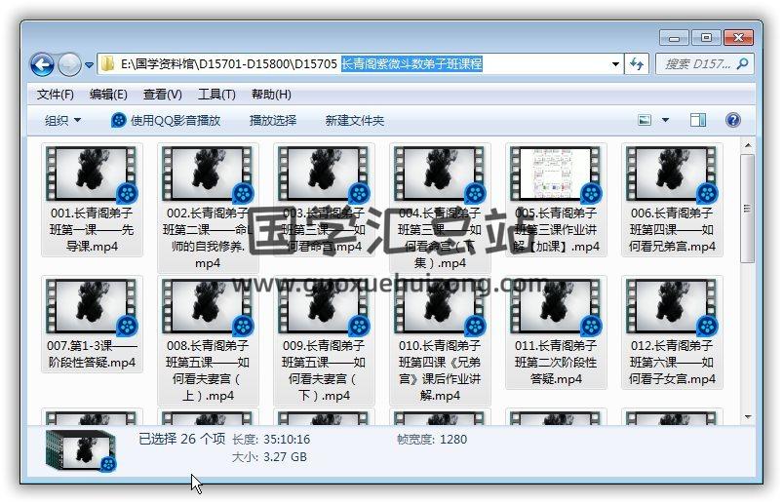Select video 009 如何看夫妻宫(下) thumbnail
This screenshot has width=783, height=504.
point(323,306)
